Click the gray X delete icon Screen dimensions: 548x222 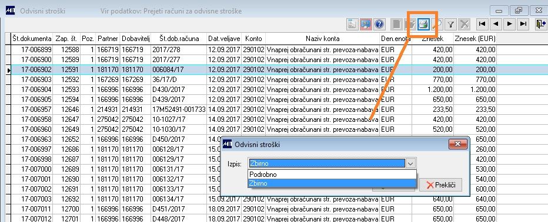pyautogui.click(x=464, y=25)
